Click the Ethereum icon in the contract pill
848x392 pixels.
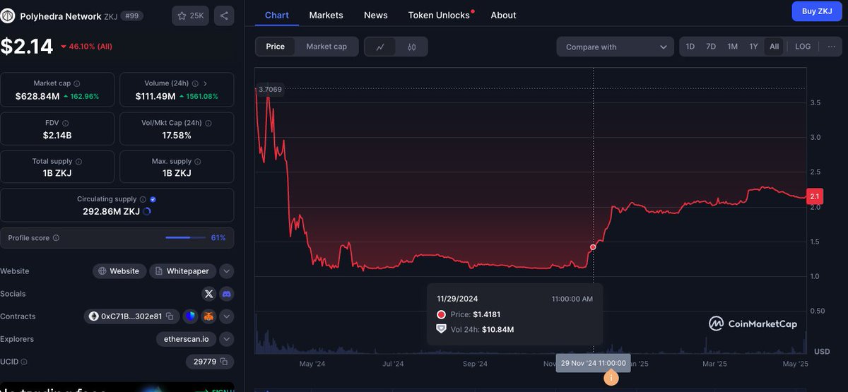93,316
